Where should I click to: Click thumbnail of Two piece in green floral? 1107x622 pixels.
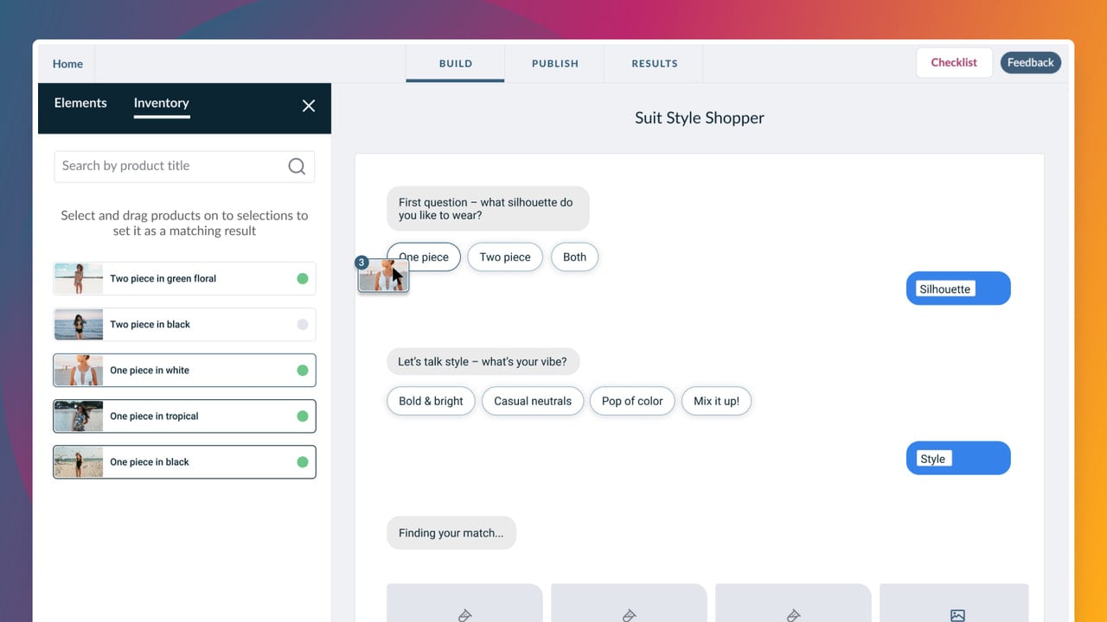[x=79, y=278]
